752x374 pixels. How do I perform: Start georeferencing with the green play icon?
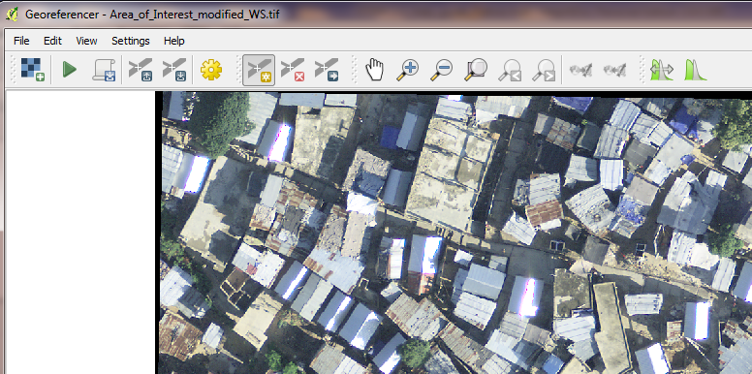[x=70, y=70]
